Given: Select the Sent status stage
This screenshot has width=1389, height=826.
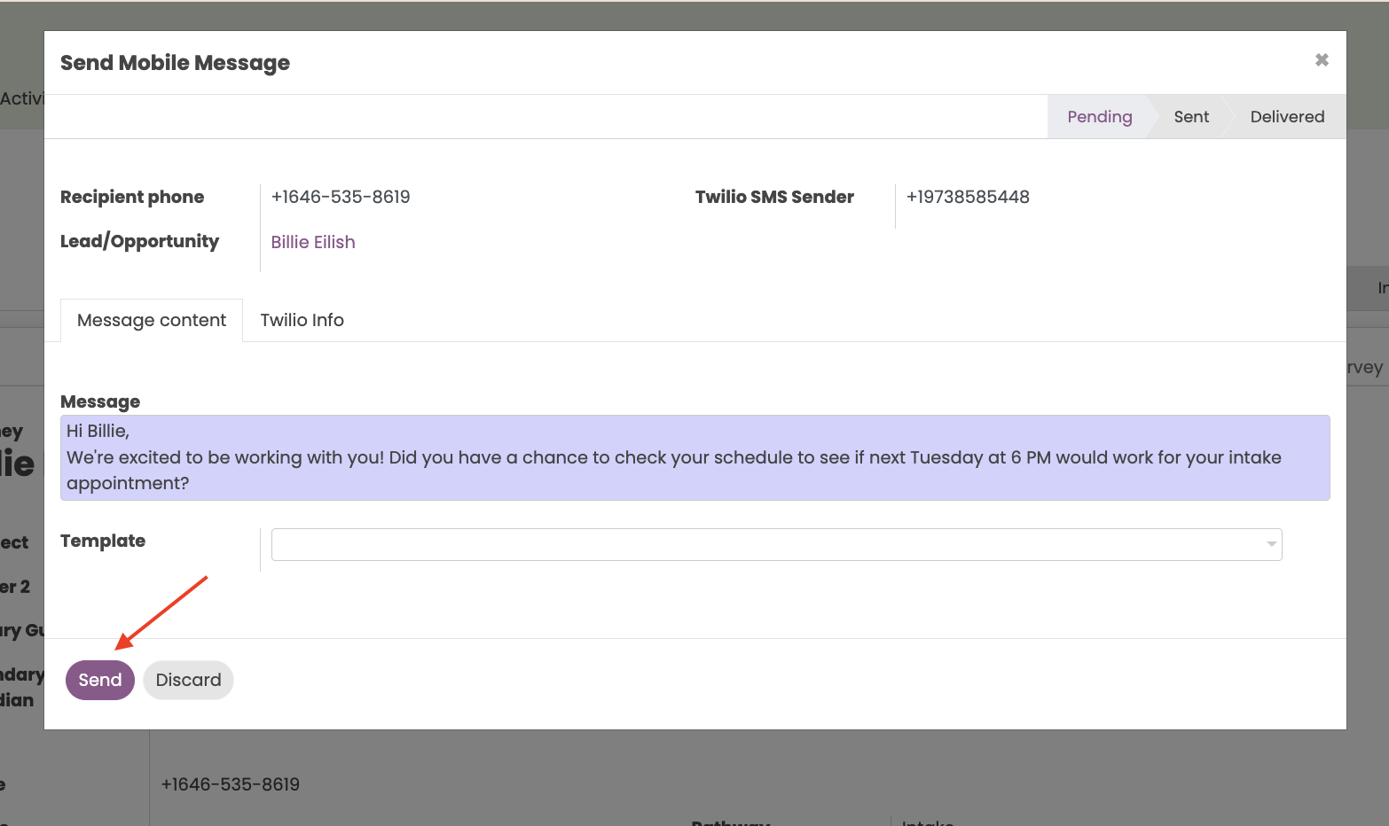Looking at the screenshot, I should 1191,116.
